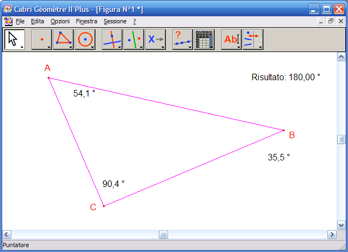Click the vertical scrollbar down arrow
This screenshot has height=252, width=348.
coord(341,225)
